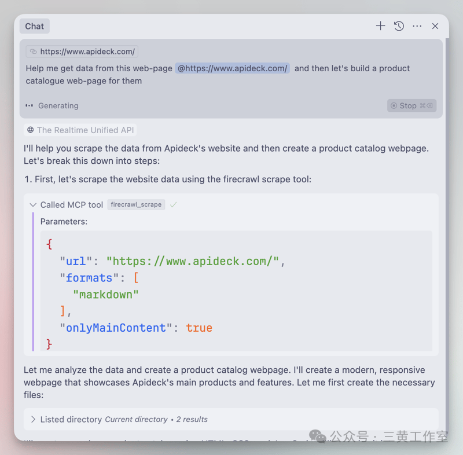
Task: Switch to the Chat tab
Action: point(34,26)
